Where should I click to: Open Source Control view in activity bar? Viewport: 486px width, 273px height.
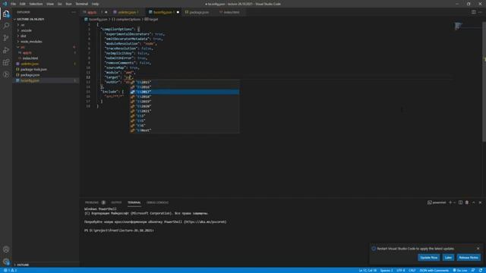coord(6,38)
